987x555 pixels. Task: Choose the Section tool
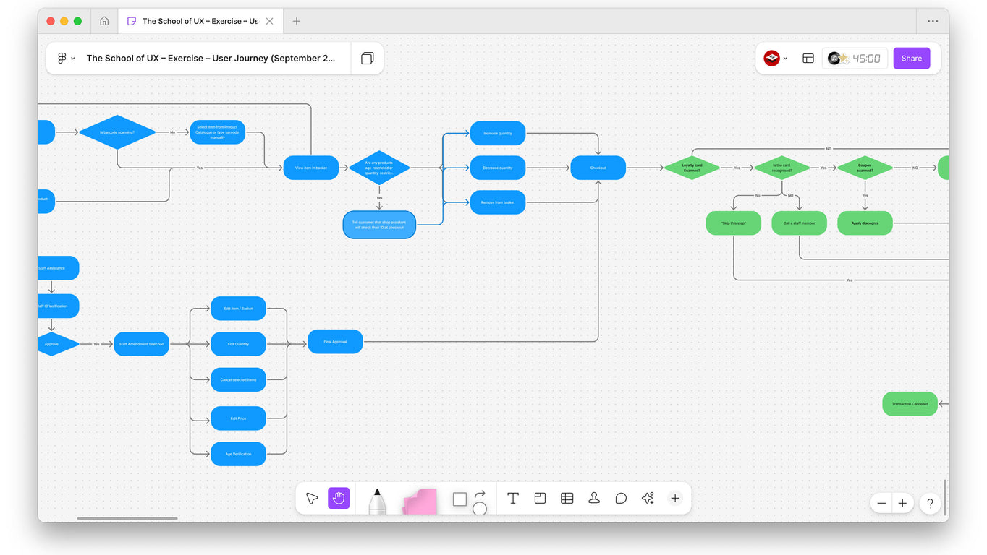540,499
